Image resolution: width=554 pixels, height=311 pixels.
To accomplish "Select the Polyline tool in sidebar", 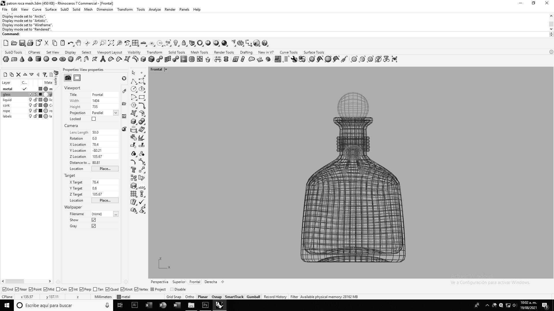I will [x=134, y=81].
